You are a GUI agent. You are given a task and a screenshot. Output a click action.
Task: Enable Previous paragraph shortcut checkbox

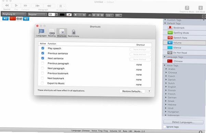pos(42,63)
